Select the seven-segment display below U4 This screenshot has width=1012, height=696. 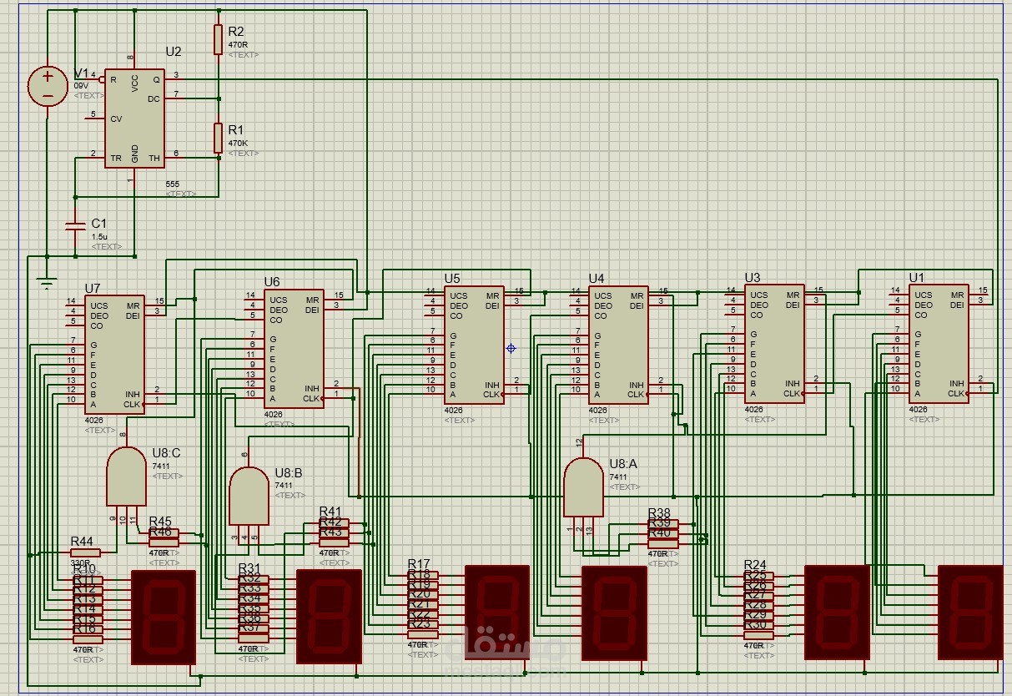point(614,614)
